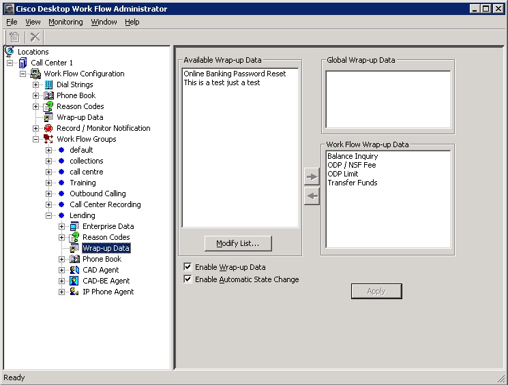Open the File menu

tap(12, 22)
